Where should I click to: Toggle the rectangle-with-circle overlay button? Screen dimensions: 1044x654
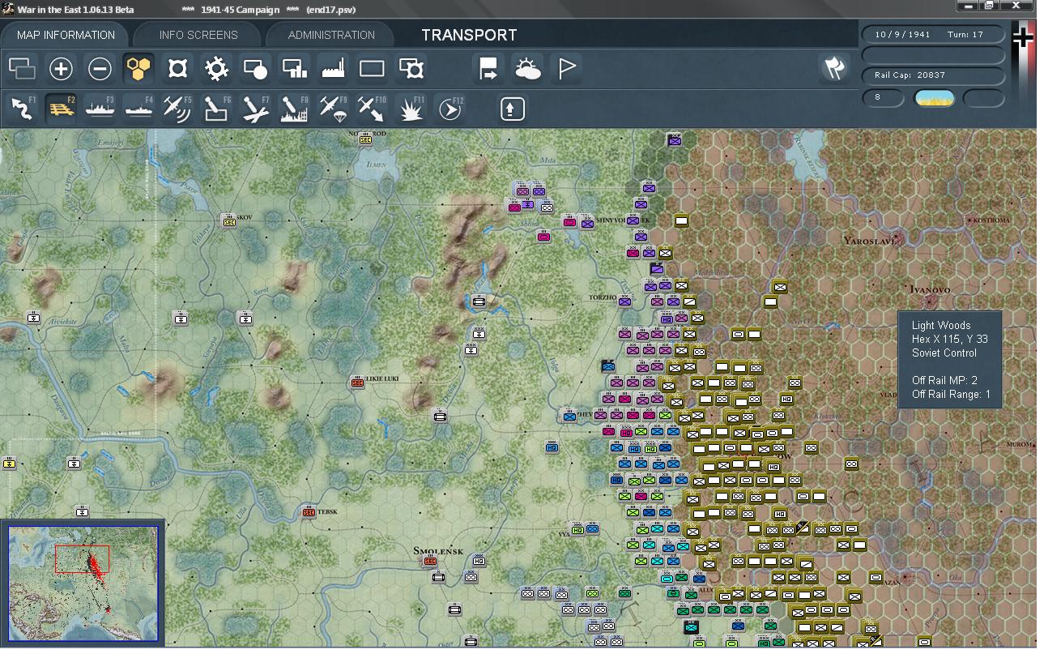[x=255, y=69]
